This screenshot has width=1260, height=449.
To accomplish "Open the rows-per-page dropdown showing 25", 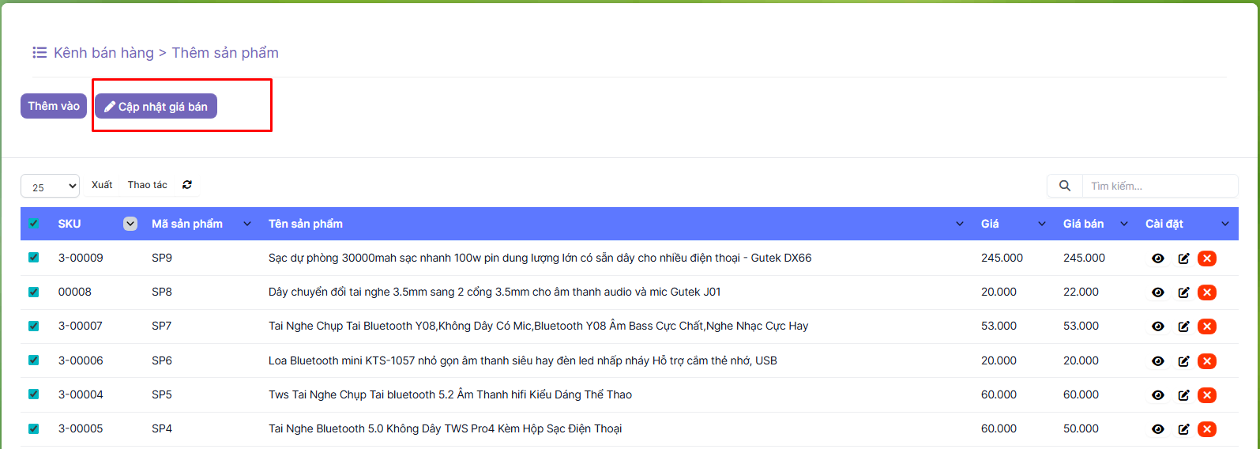I will pos(50,187).
